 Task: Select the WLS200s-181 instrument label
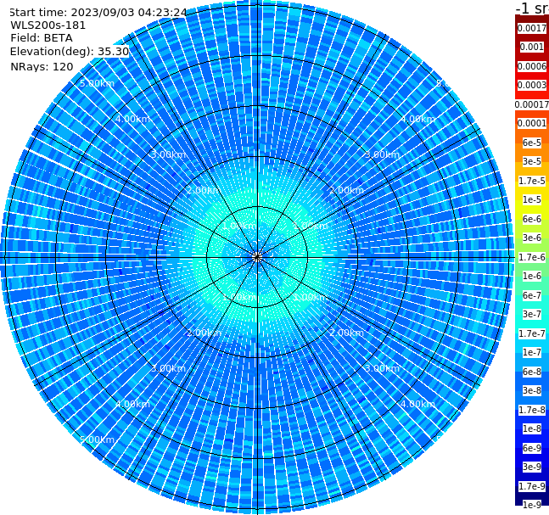coord(48,25)
